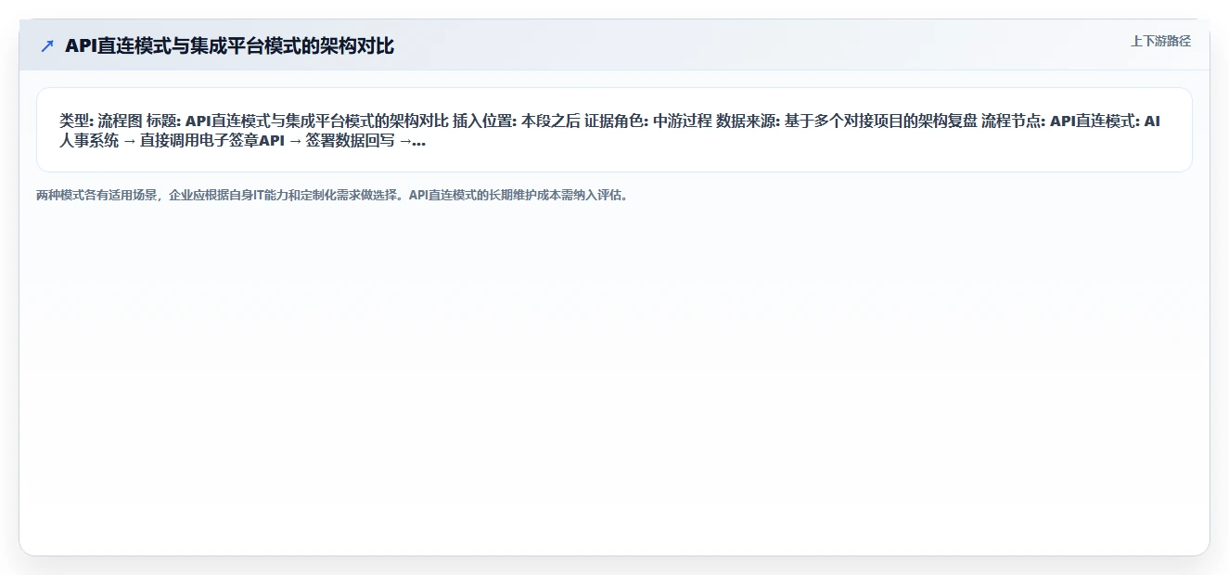This screenshot has width=1229, height=575.
Task: Click the 上下游路径 label in the header
Action: 1160,41
